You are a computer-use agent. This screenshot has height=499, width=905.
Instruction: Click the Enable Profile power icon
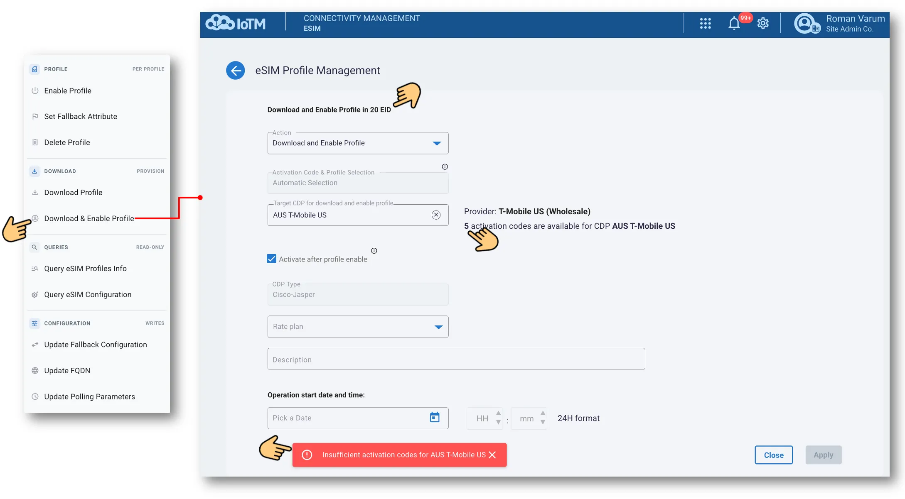tap(35, 91)
